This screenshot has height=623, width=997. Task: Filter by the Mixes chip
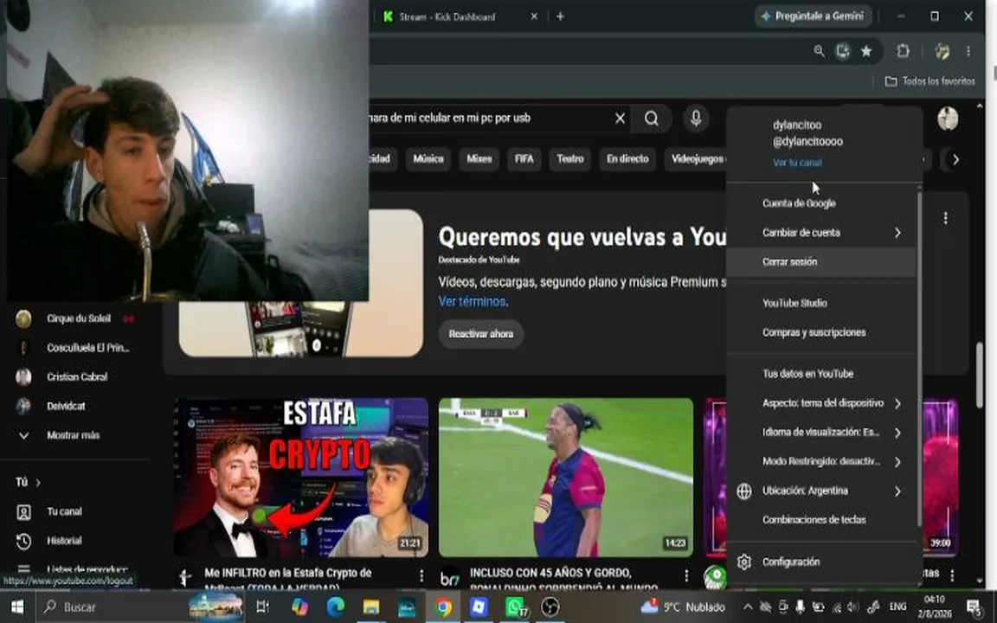(x=479, y=159)
